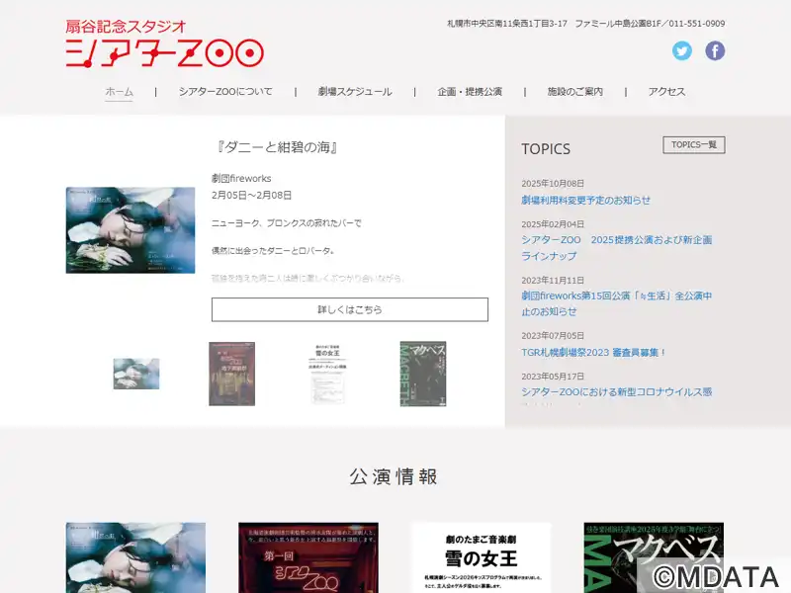Open 施設のご案内 menu item
Viewport: 791px width, 593px height.
[575, 92]
